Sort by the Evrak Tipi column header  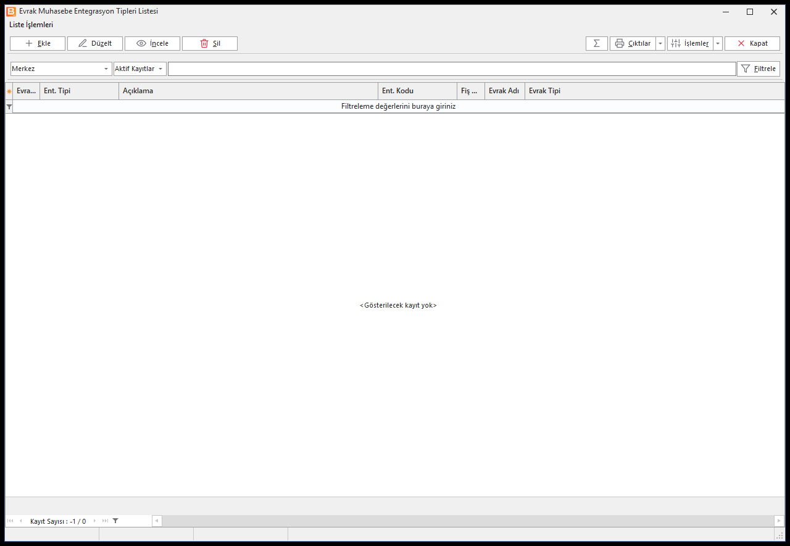(655, 91)
